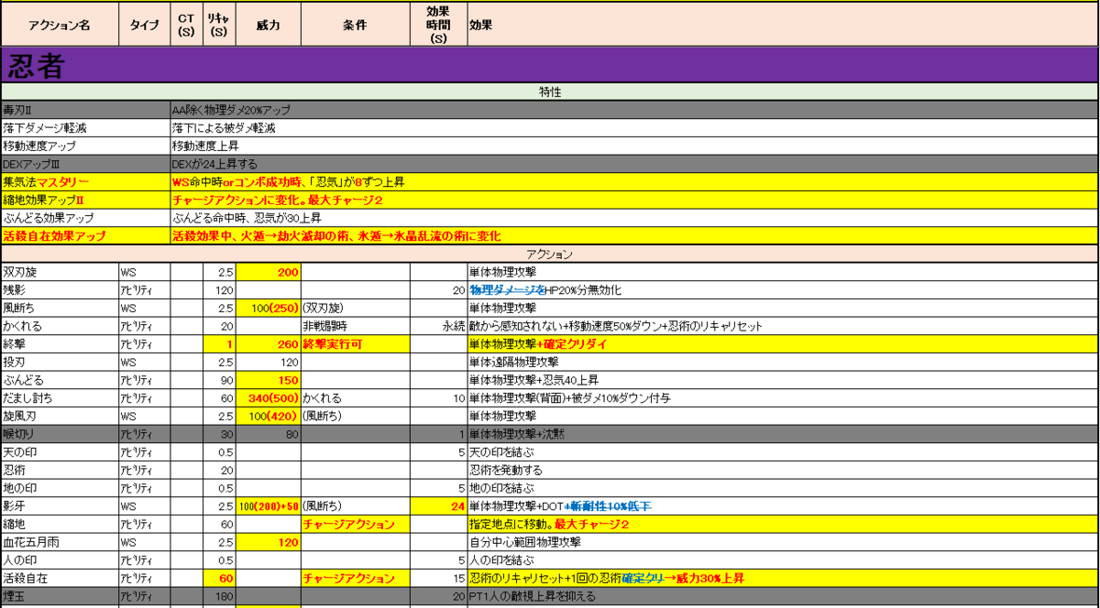1100x608 pixels.
Task: Click the 単体物理攻撃+沈黙 effect cell
Action: [x=782, y=434]
